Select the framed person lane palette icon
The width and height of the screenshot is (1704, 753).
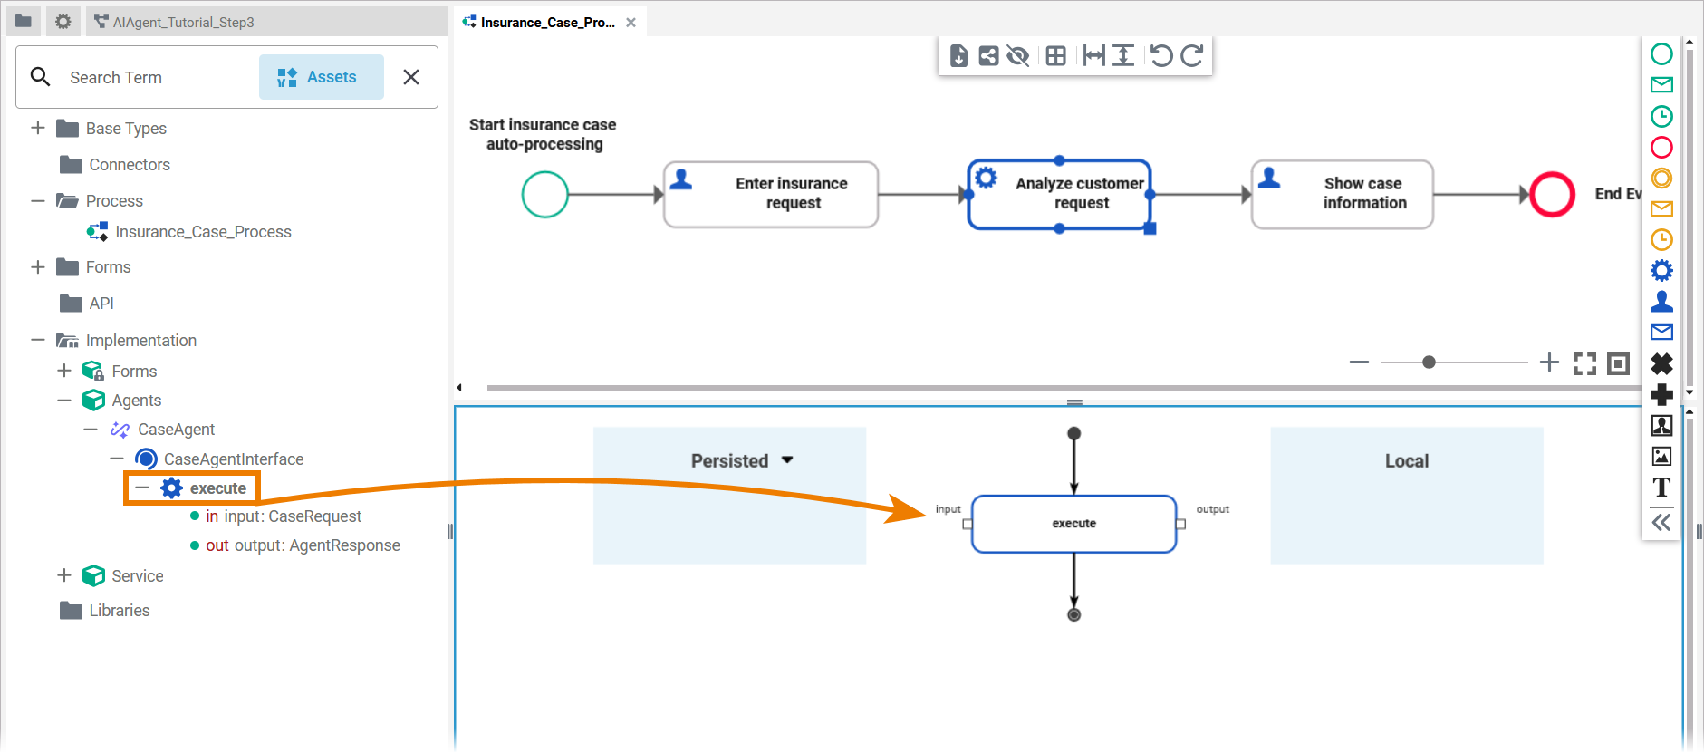point(1661,425)
